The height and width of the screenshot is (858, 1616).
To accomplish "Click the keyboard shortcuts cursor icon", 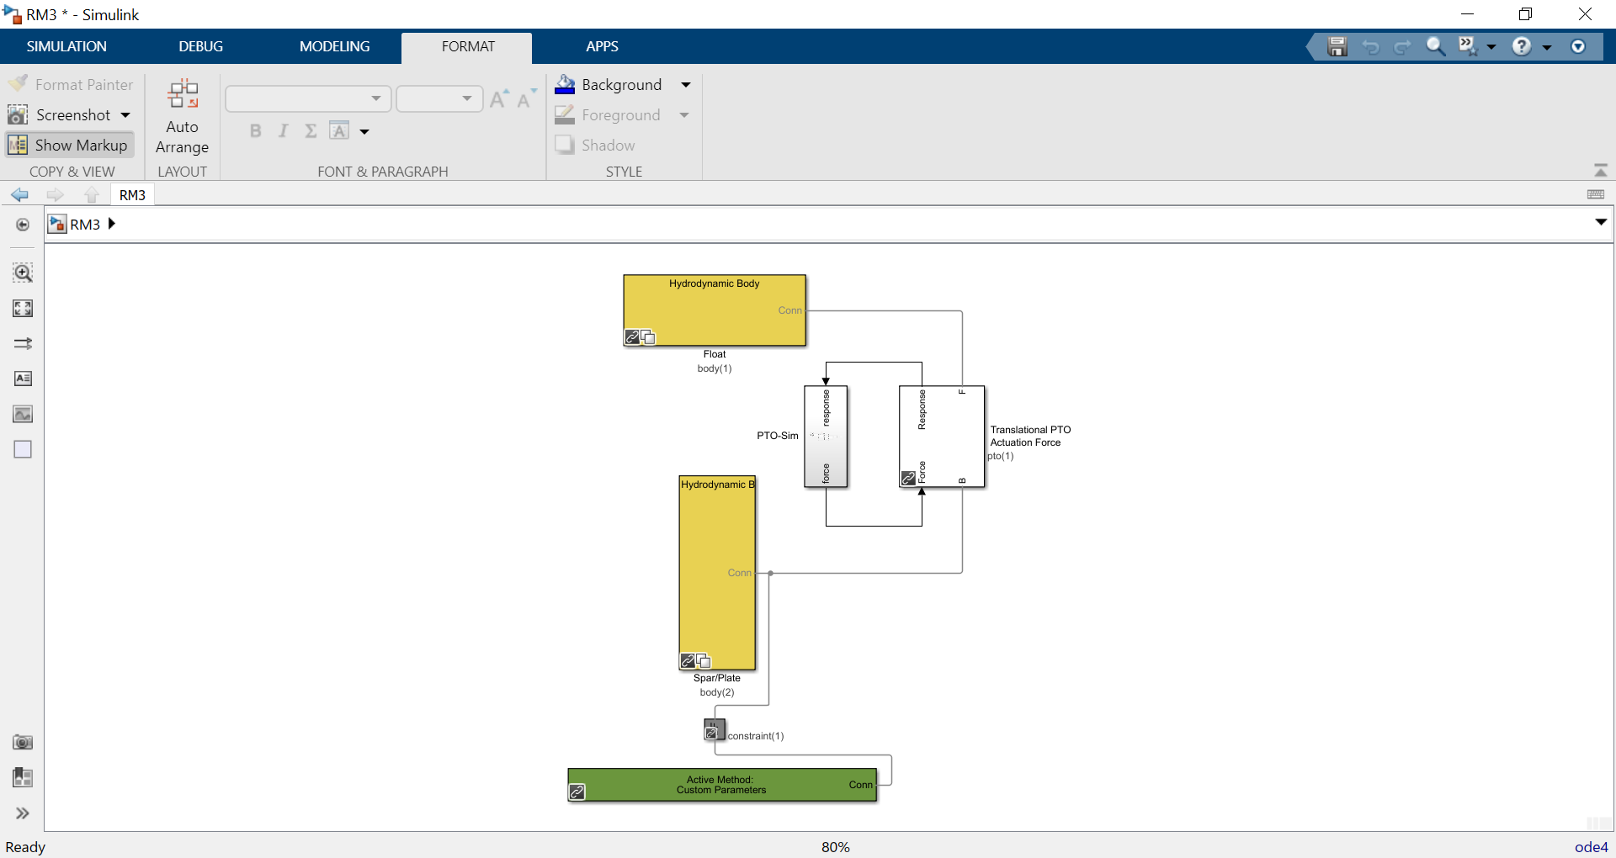I will pos(1468,46).
